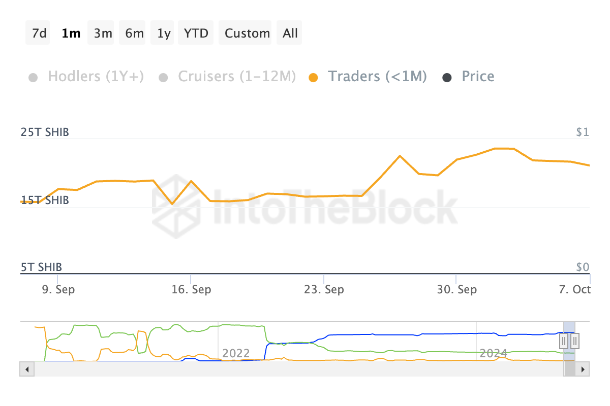Click the right navigator range handle
The height and width of the screenshot is (406, 610).
point(576,342)
